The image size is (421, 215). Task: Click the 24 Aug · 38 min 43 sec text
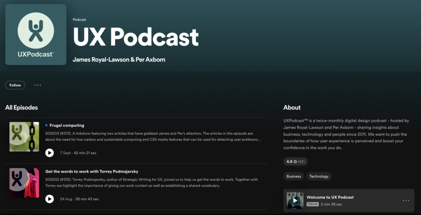coord(79,199)
